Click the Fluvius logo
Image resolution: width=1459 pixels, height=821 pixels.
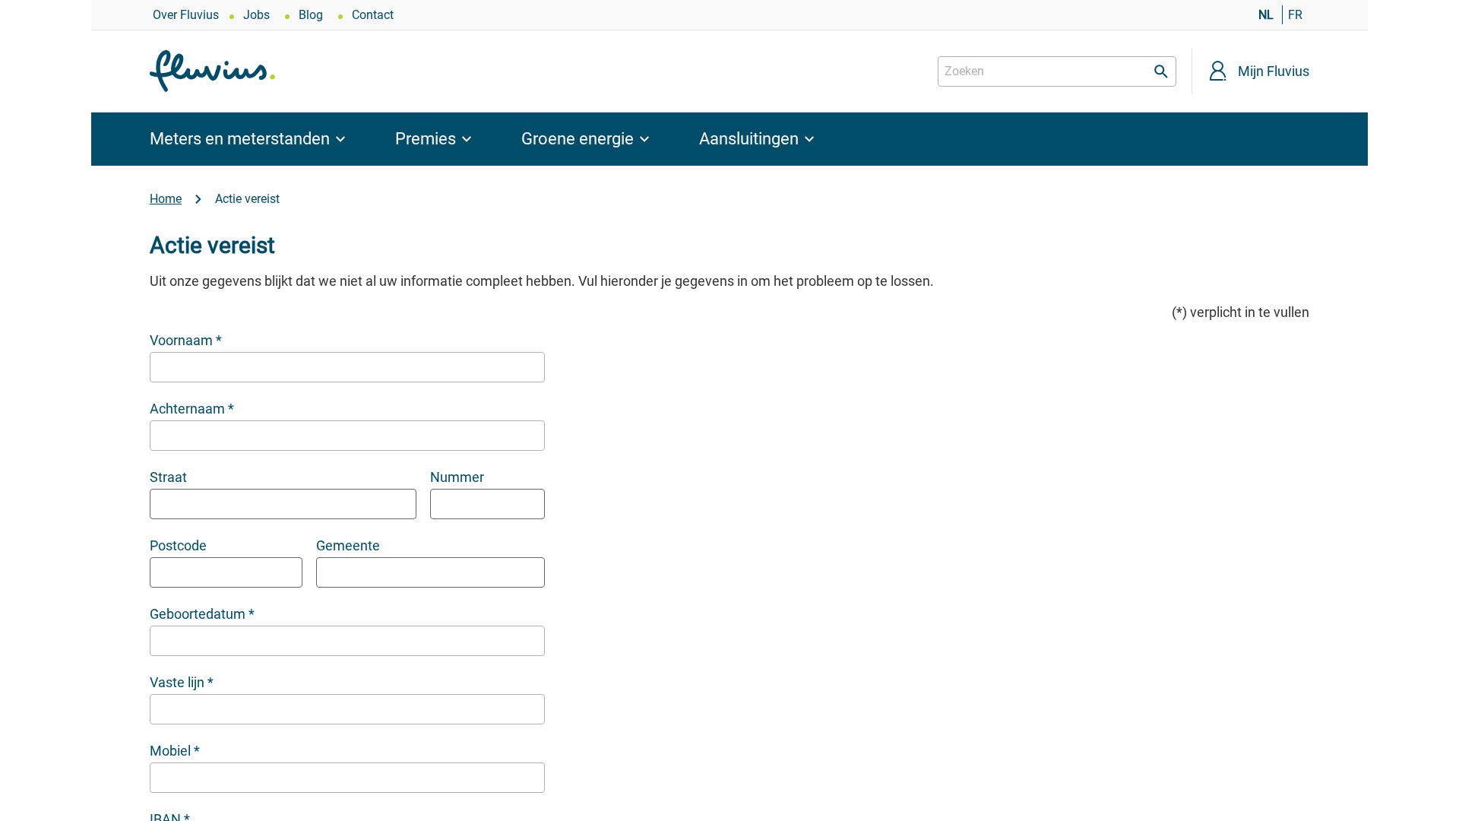[212, 71]
